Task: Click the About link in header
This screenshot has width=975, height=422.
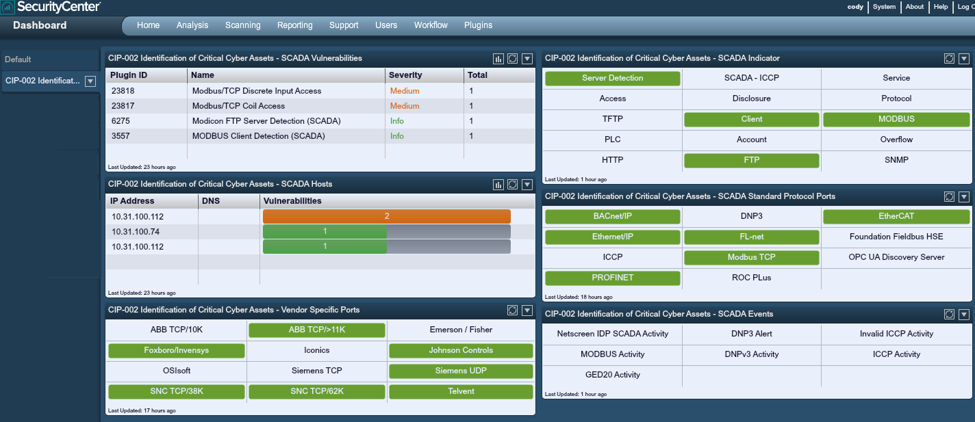Action: tap(915, 7)
